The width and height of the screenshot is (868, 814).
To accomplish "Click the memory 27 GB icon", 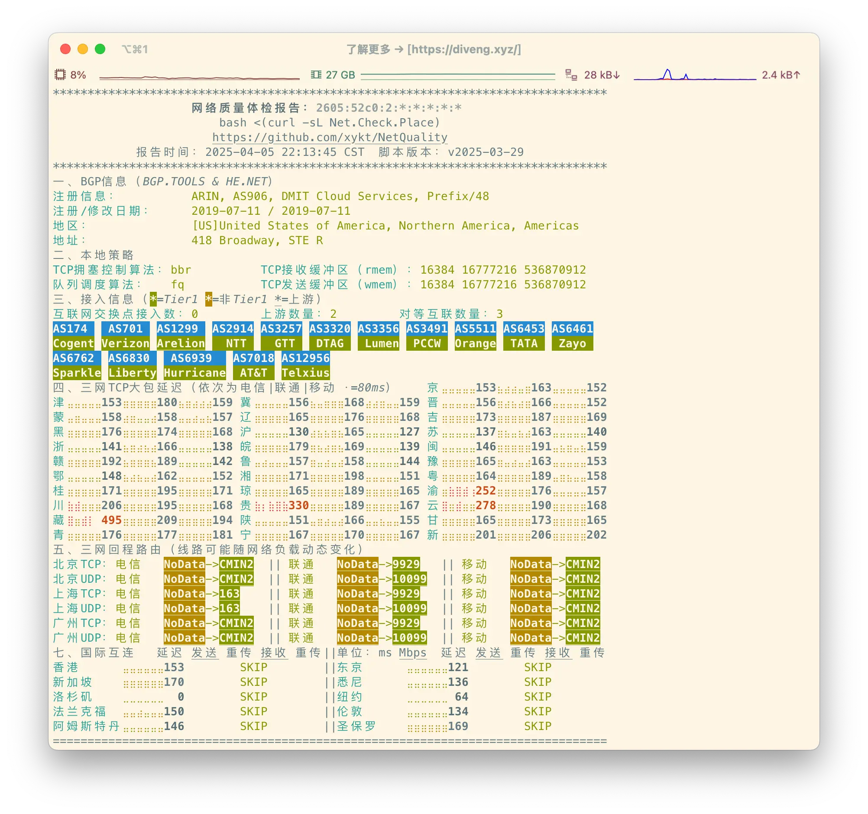I will point(316,74).
